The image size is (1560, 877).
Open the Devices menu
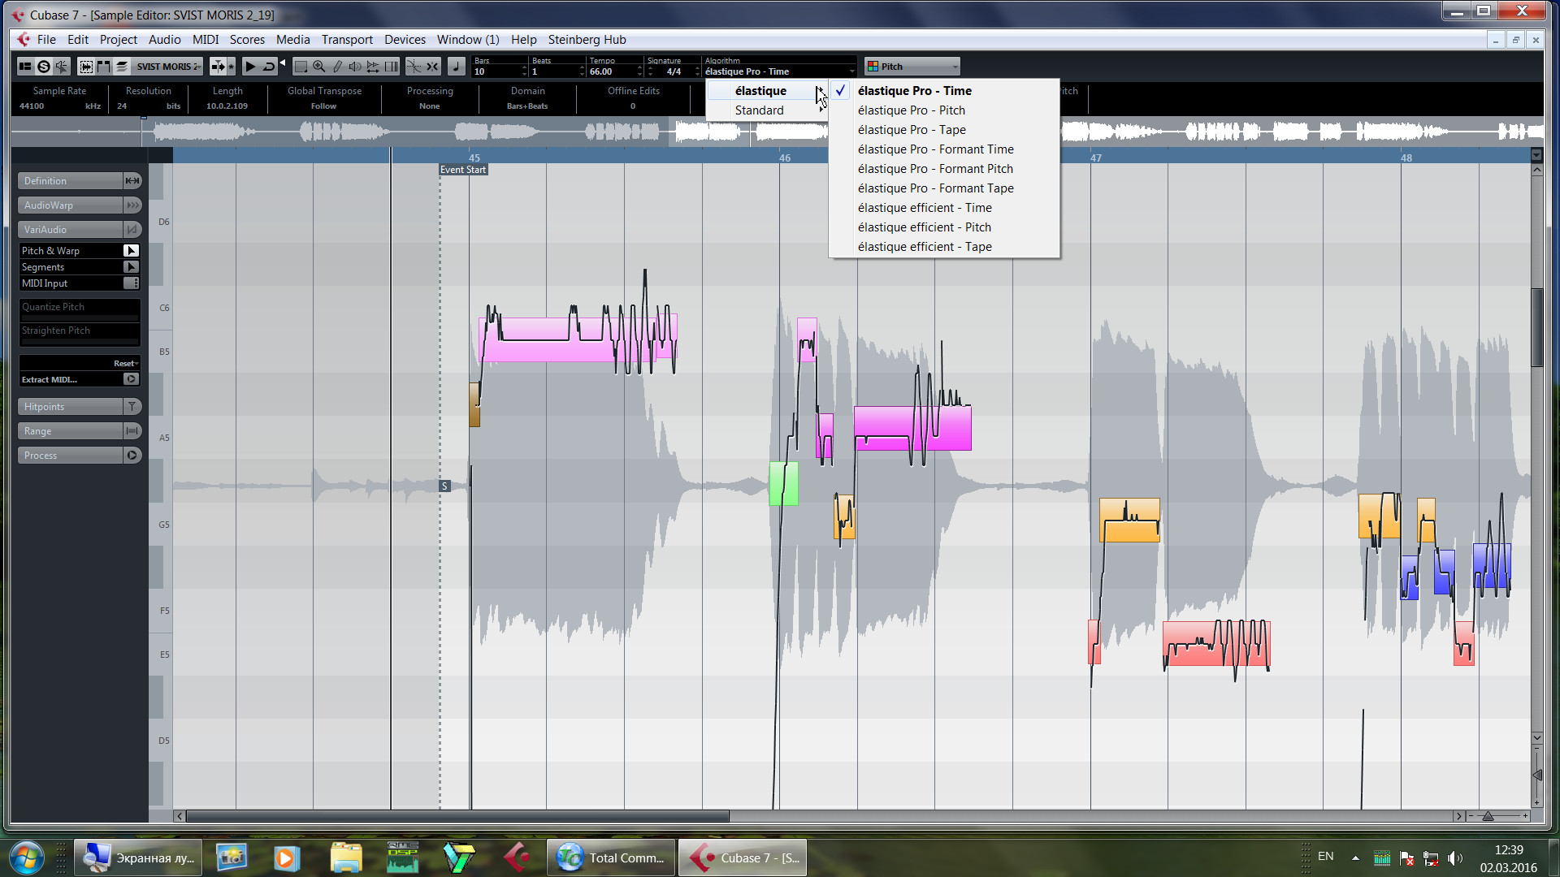[405, 40]
